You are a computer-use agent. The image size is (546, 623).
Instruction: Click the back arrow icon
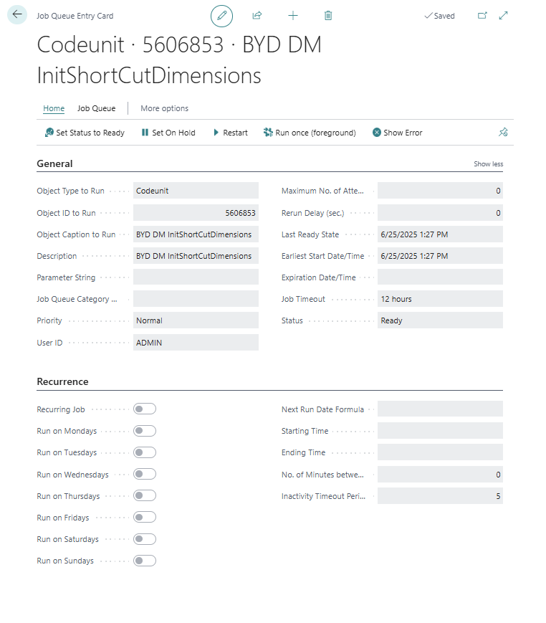pyautogui.click(x=17, y=15)
